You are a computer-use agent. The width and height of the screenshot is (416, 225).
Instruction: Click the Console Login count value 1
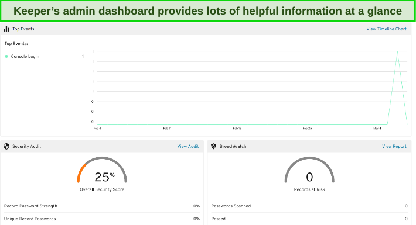[83, 56]
